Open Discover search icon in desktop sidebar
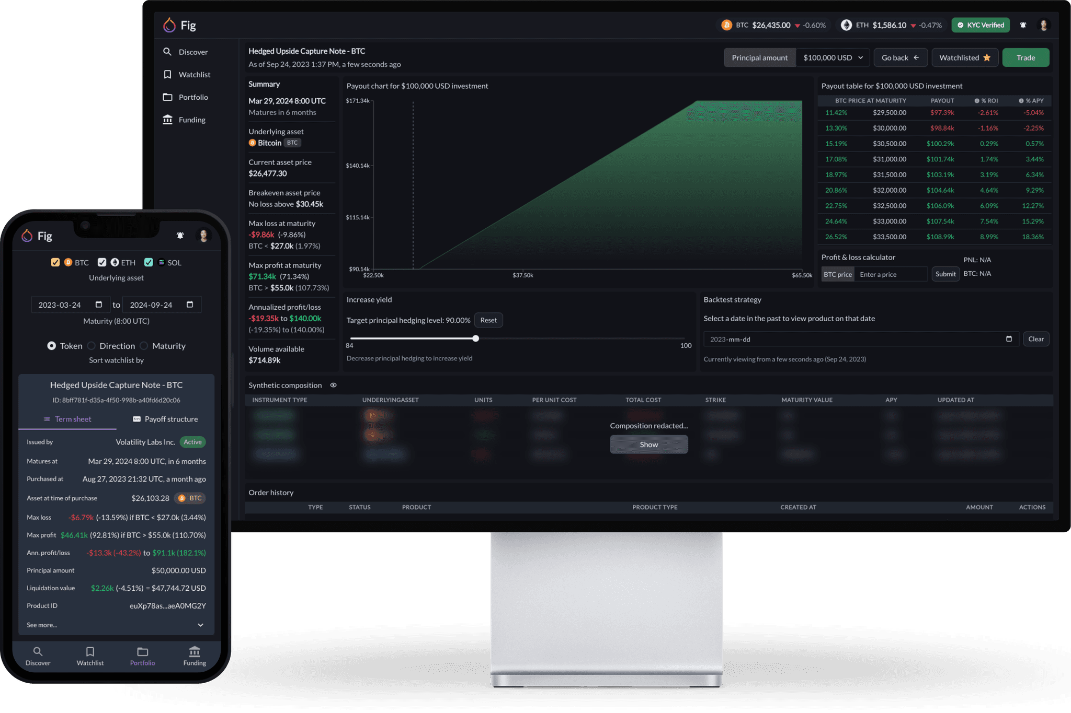Viewport: 1071px width, 713px height. tap(167, 52)
